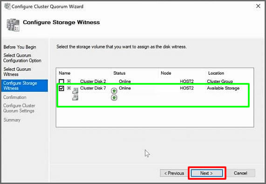Screen dimensions: 266x184
Task: Sort by the Name column header
Action: (x=64, y=73)
